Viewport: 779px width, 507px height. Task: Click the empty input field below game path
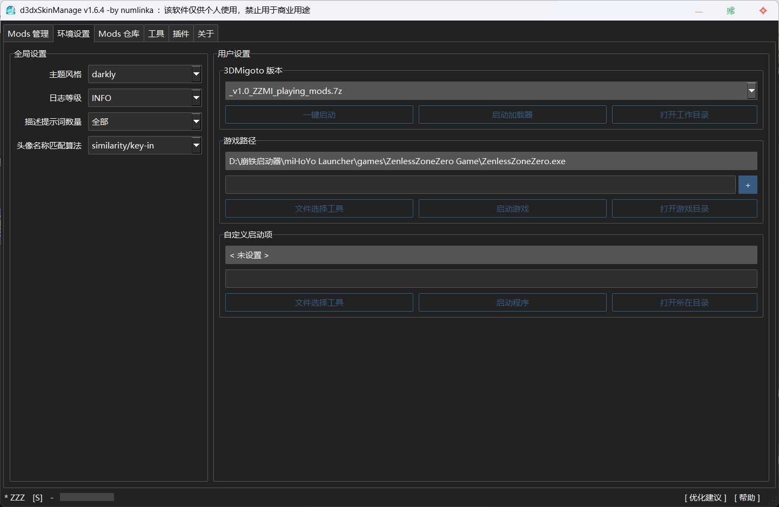pos(480,185)
